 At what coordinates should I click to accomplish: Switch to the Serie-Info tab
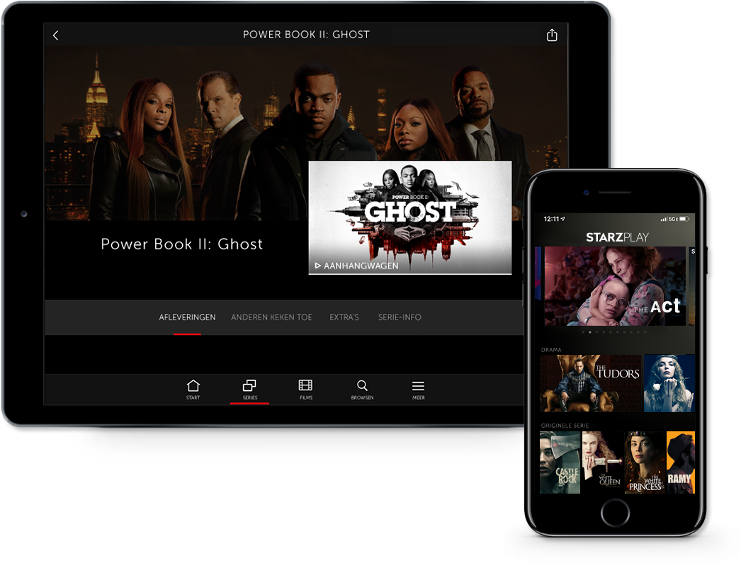[x=400, y=317]
